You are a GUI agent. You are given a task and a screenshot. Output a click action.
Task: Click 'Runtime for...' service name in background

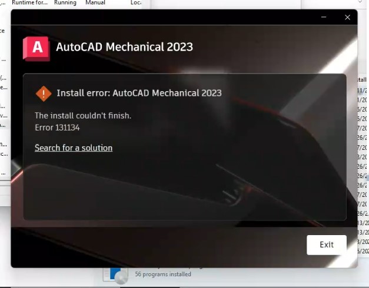point(29,3)
